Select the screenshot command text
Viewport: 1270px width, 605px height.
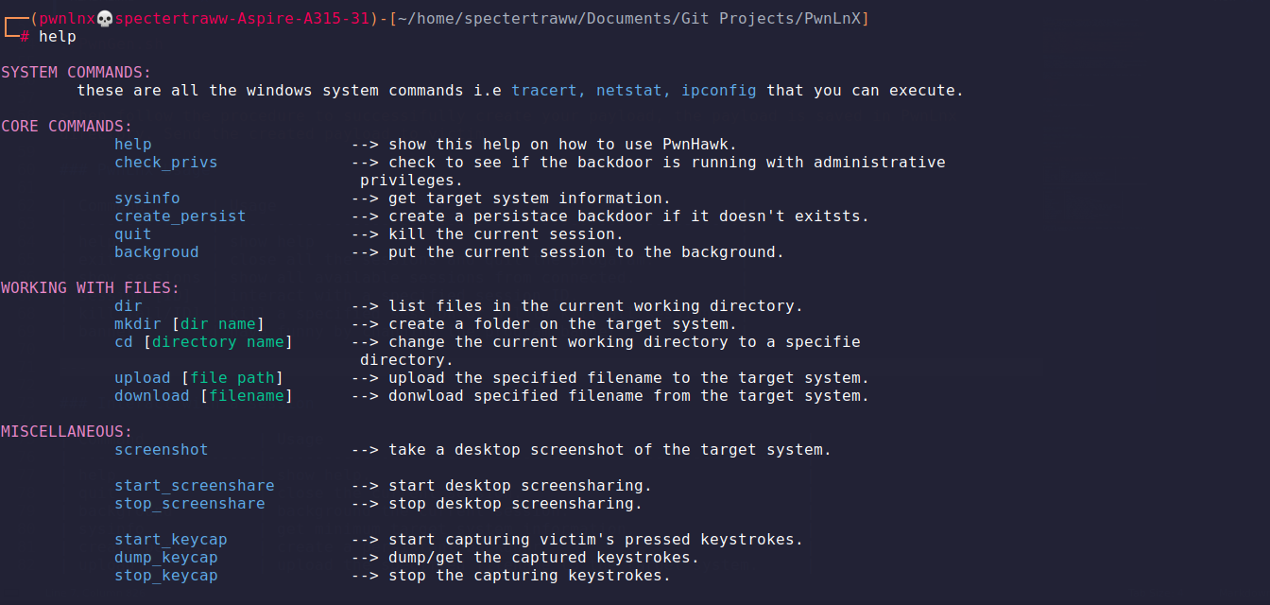(162, 450)
